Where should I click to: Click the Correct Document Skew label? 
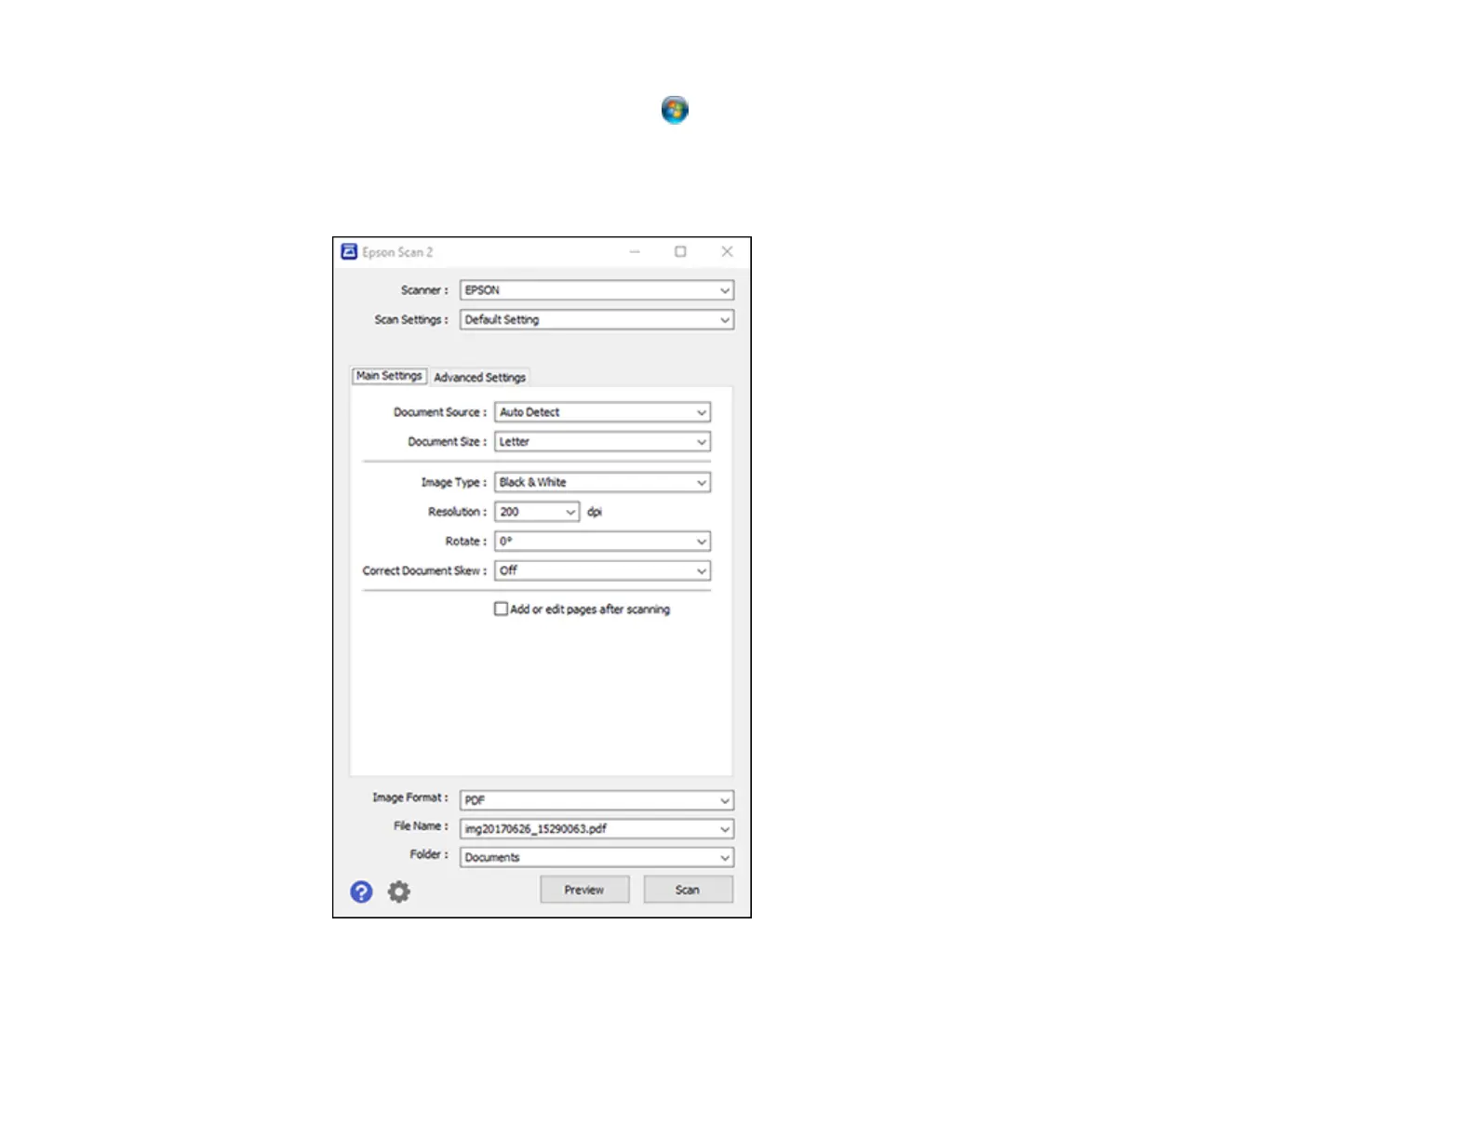(x=424, y=570)
